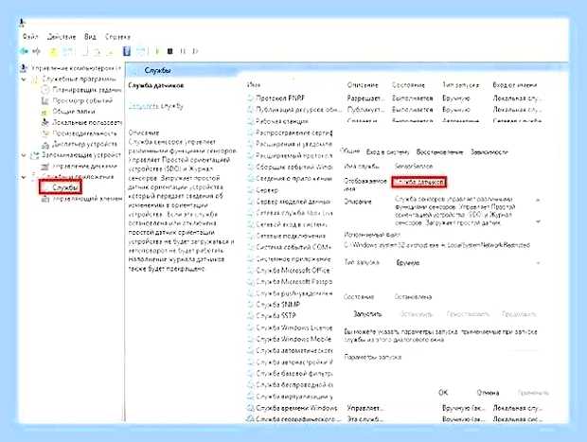Click the Тип запуска column header
The height and width of the screenshot is (442, 587).
click(x=460, y=85)
